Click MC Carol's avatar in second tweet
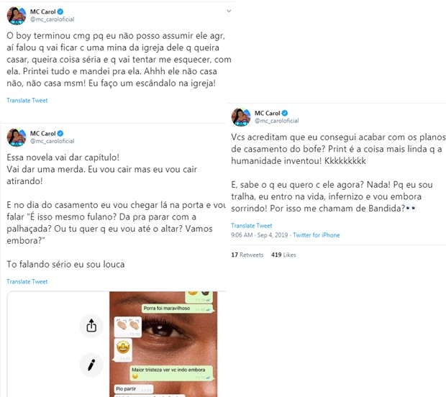446x397 pixels. click(17, 137)
